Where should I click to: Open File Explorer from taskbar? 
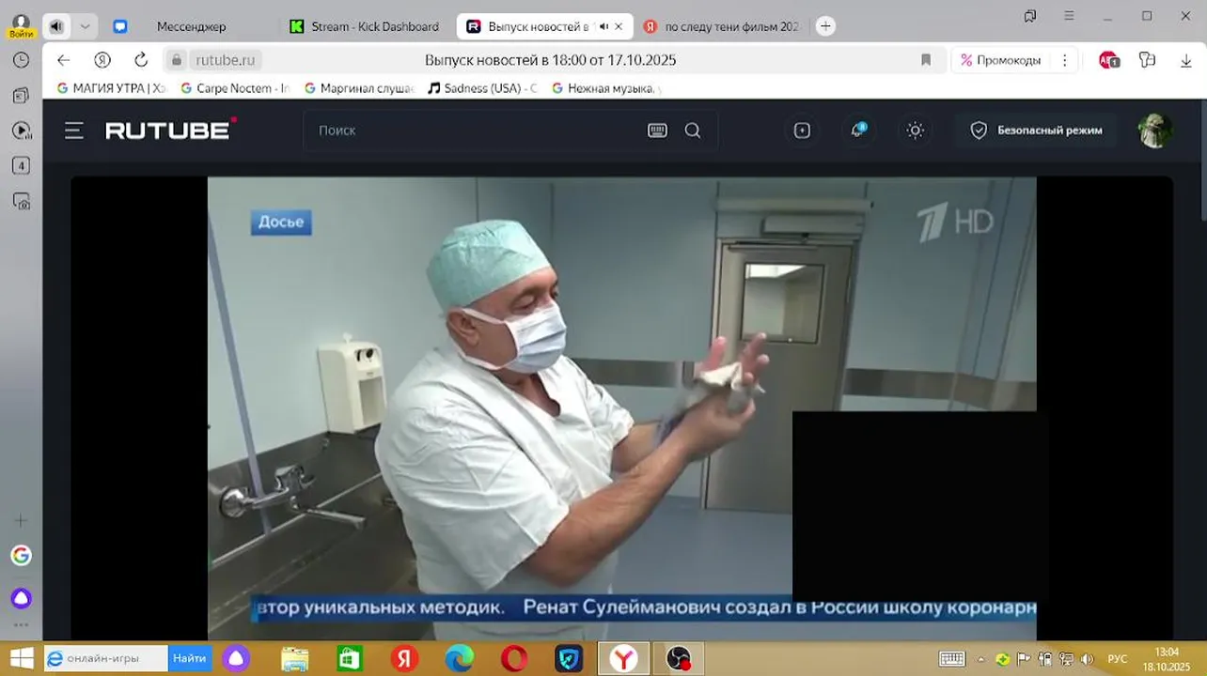click(x=294, y=659)
